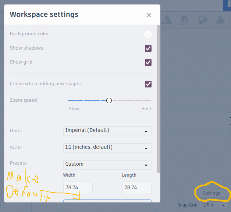The height and width of the screenshot is (212, 231).
Task: Open the Snap Grid dropdown set to 1/8 in
Action: coord(213,205)
